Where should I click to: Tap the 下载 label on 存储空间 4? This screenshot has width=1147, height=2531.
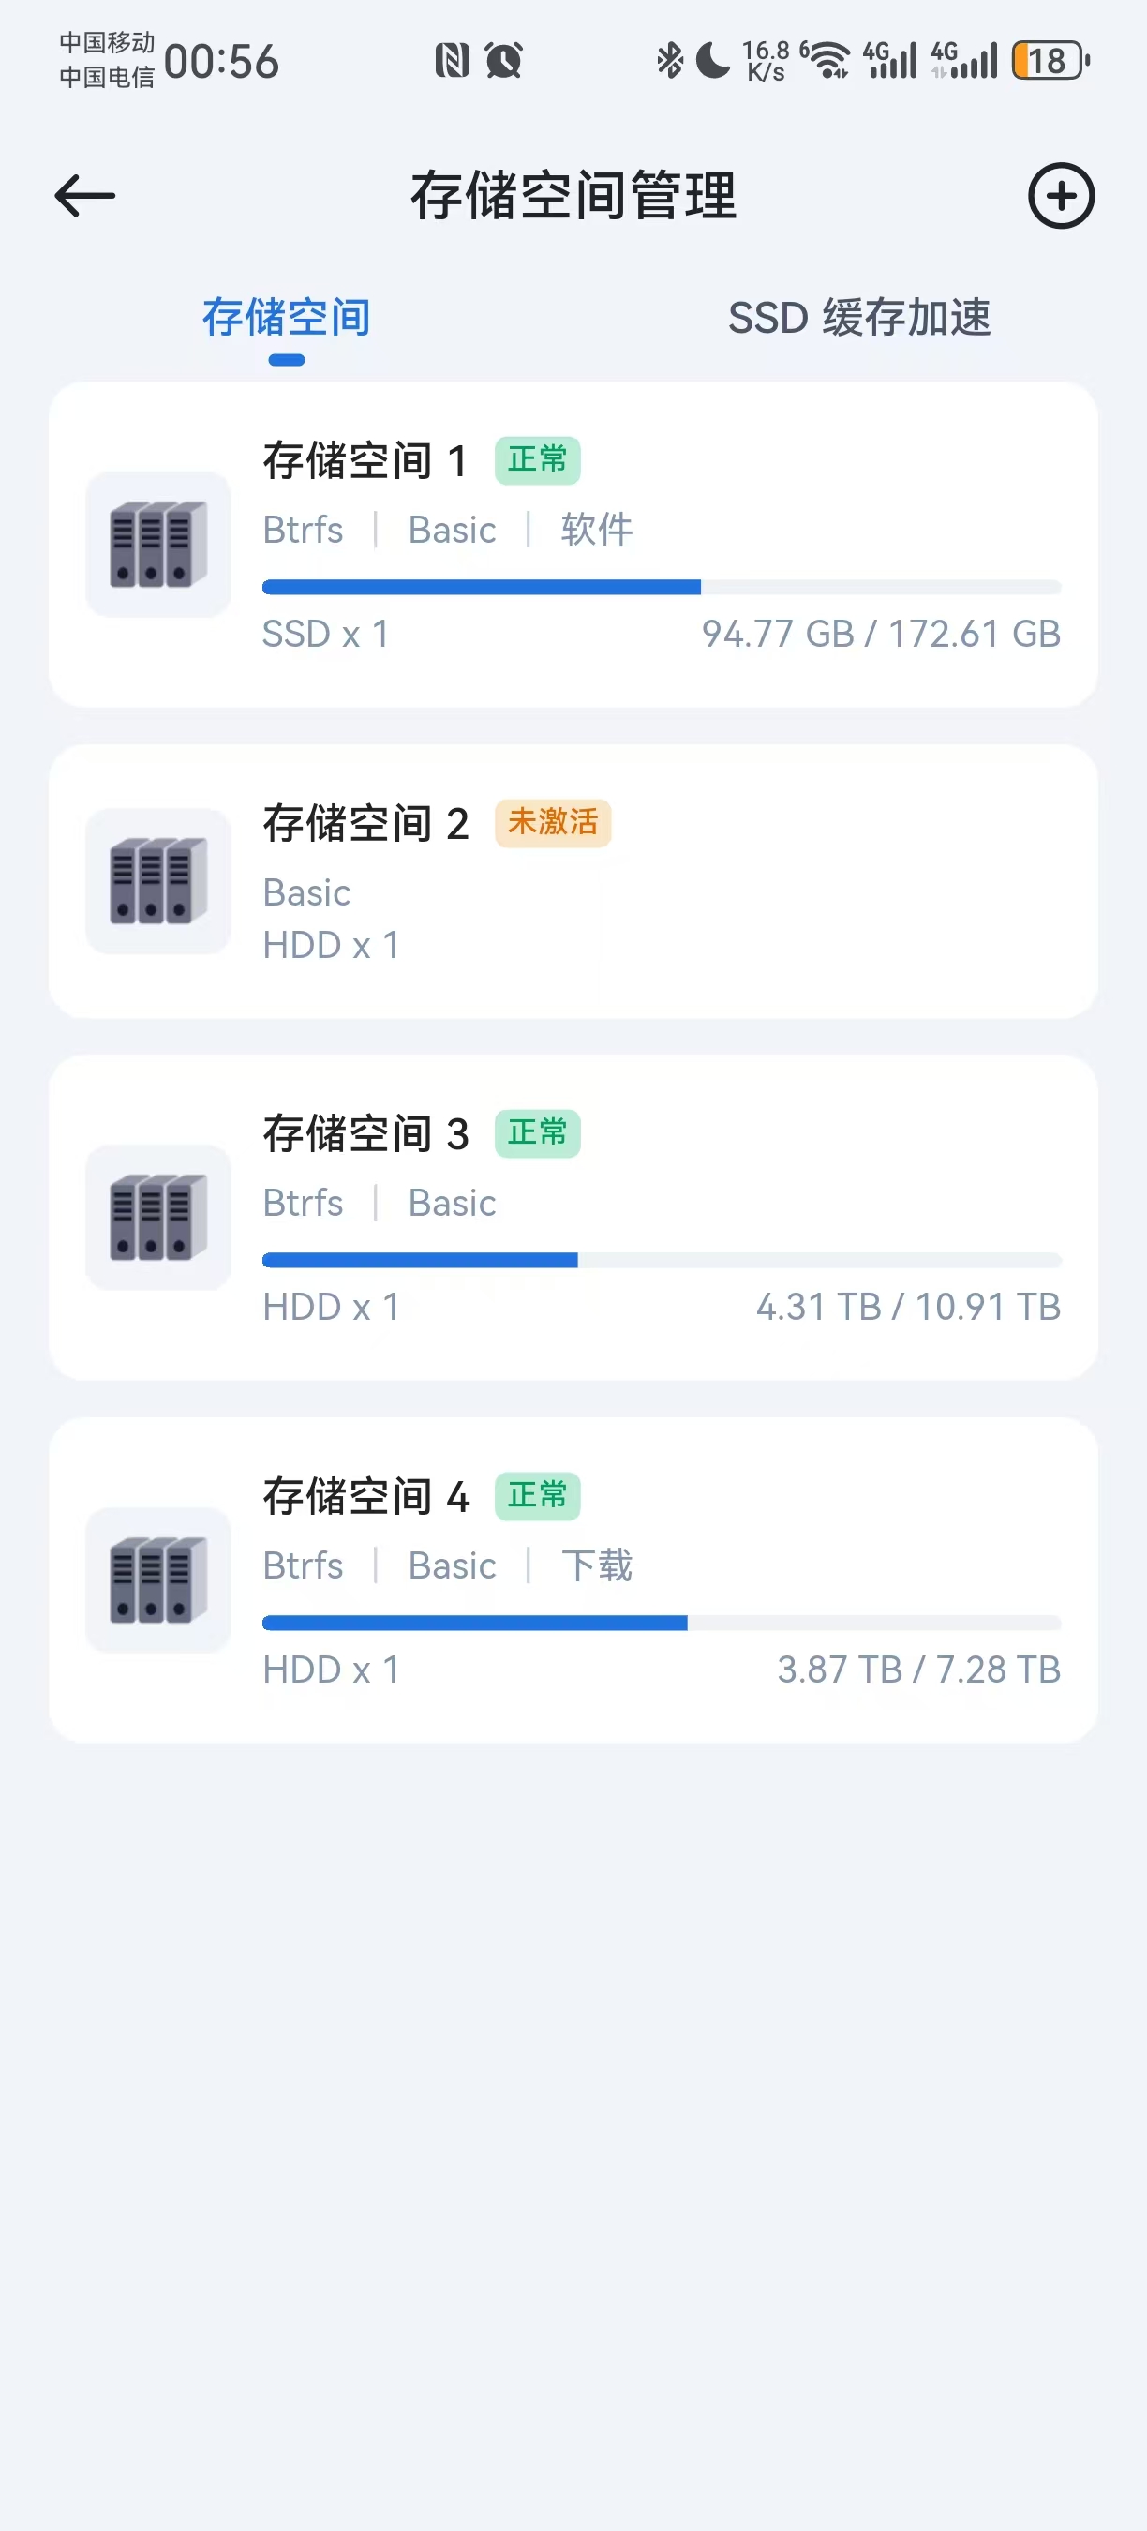597,1565
